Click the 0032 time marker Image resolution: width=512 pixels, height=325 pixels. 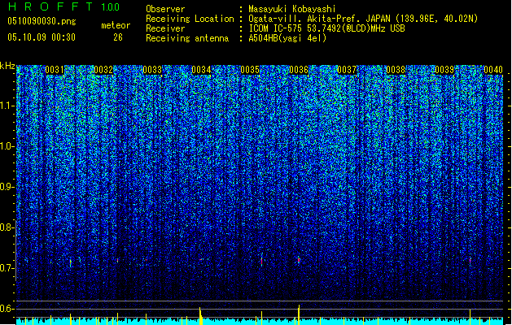[103, 70]
